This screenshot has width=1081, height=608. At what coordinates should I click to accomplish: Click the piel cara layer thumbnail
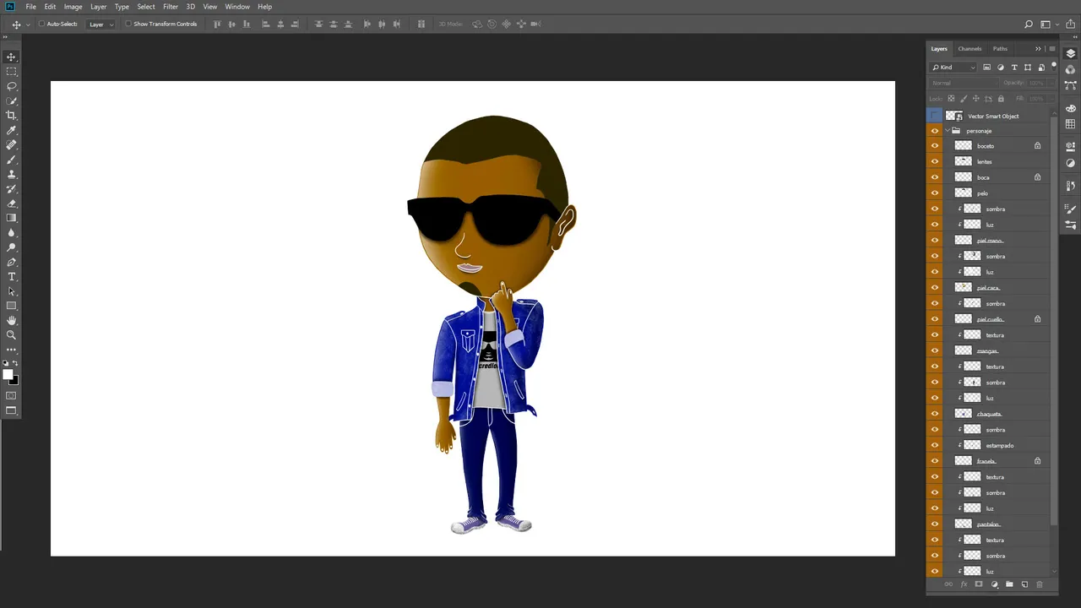963,288
